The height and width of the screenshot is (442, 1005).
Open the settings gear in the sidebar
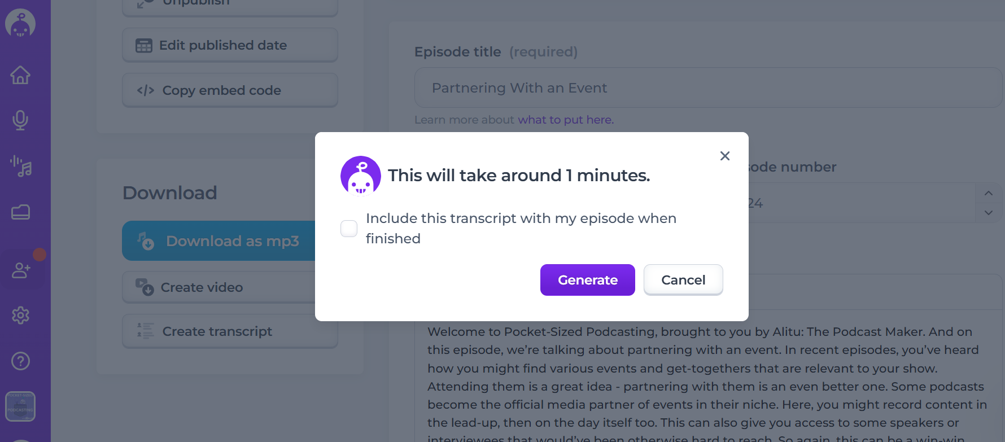pos(20,315)
